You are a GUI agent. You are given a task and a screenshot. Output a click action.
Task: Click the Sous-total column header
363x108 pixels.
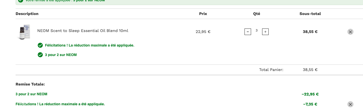(x=310, y=14)
